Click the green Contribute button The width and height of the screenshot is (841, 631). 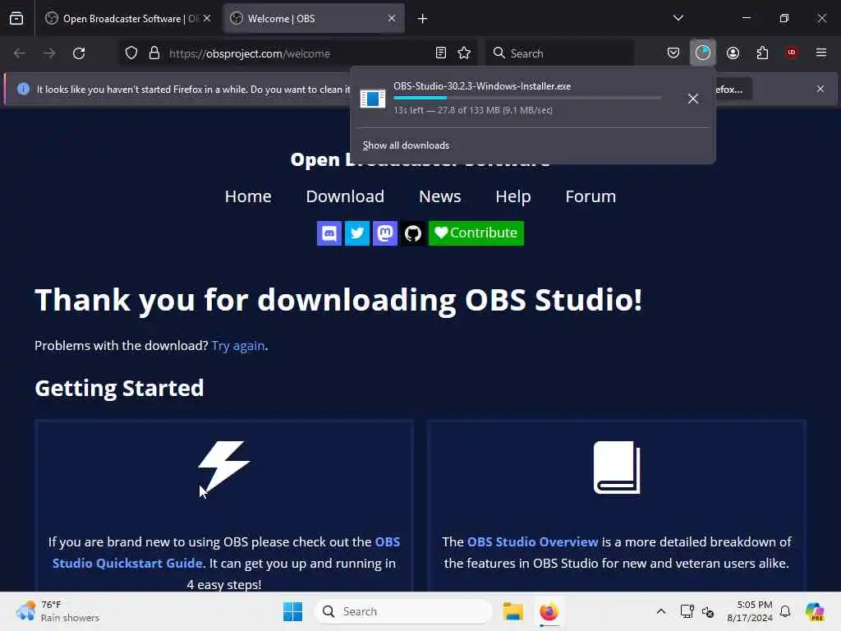point(476,233)
